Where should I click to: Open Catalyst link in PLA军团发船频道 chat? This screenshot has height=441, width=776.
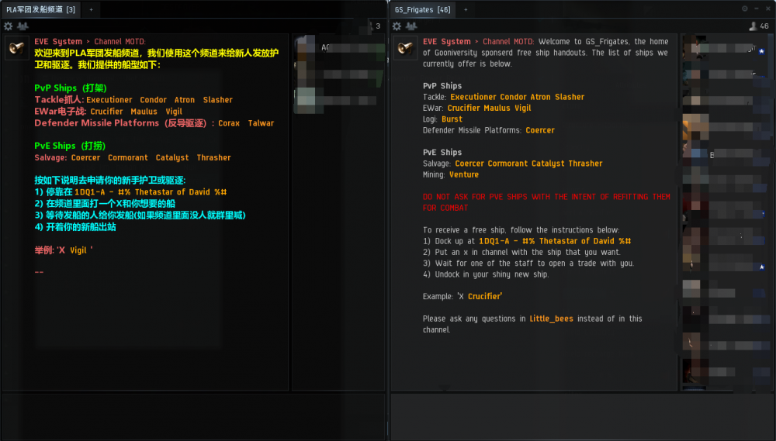172,157
